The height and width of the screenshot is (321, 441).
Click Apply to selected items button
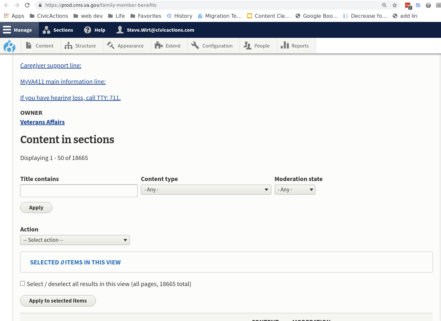tap(58, 301)
